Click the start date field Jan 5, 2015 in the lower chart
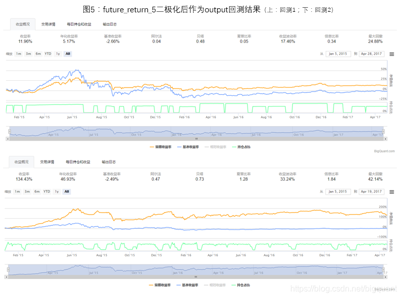 [x=338, y=191]
